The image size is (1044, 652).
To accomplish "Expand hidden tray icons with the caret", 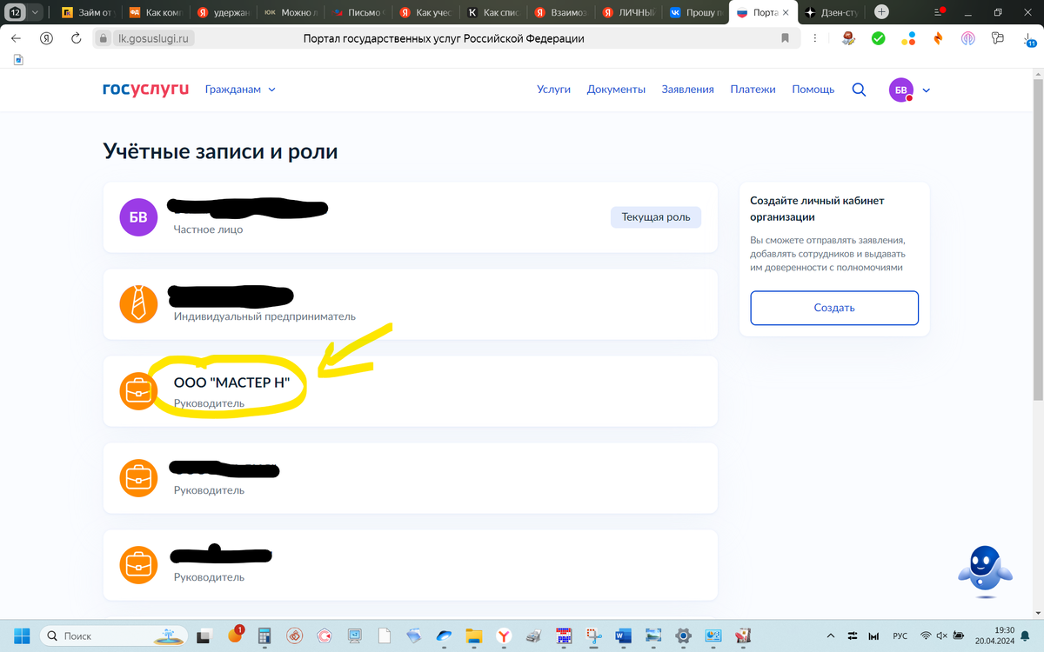I will click(x=831, y=635).
